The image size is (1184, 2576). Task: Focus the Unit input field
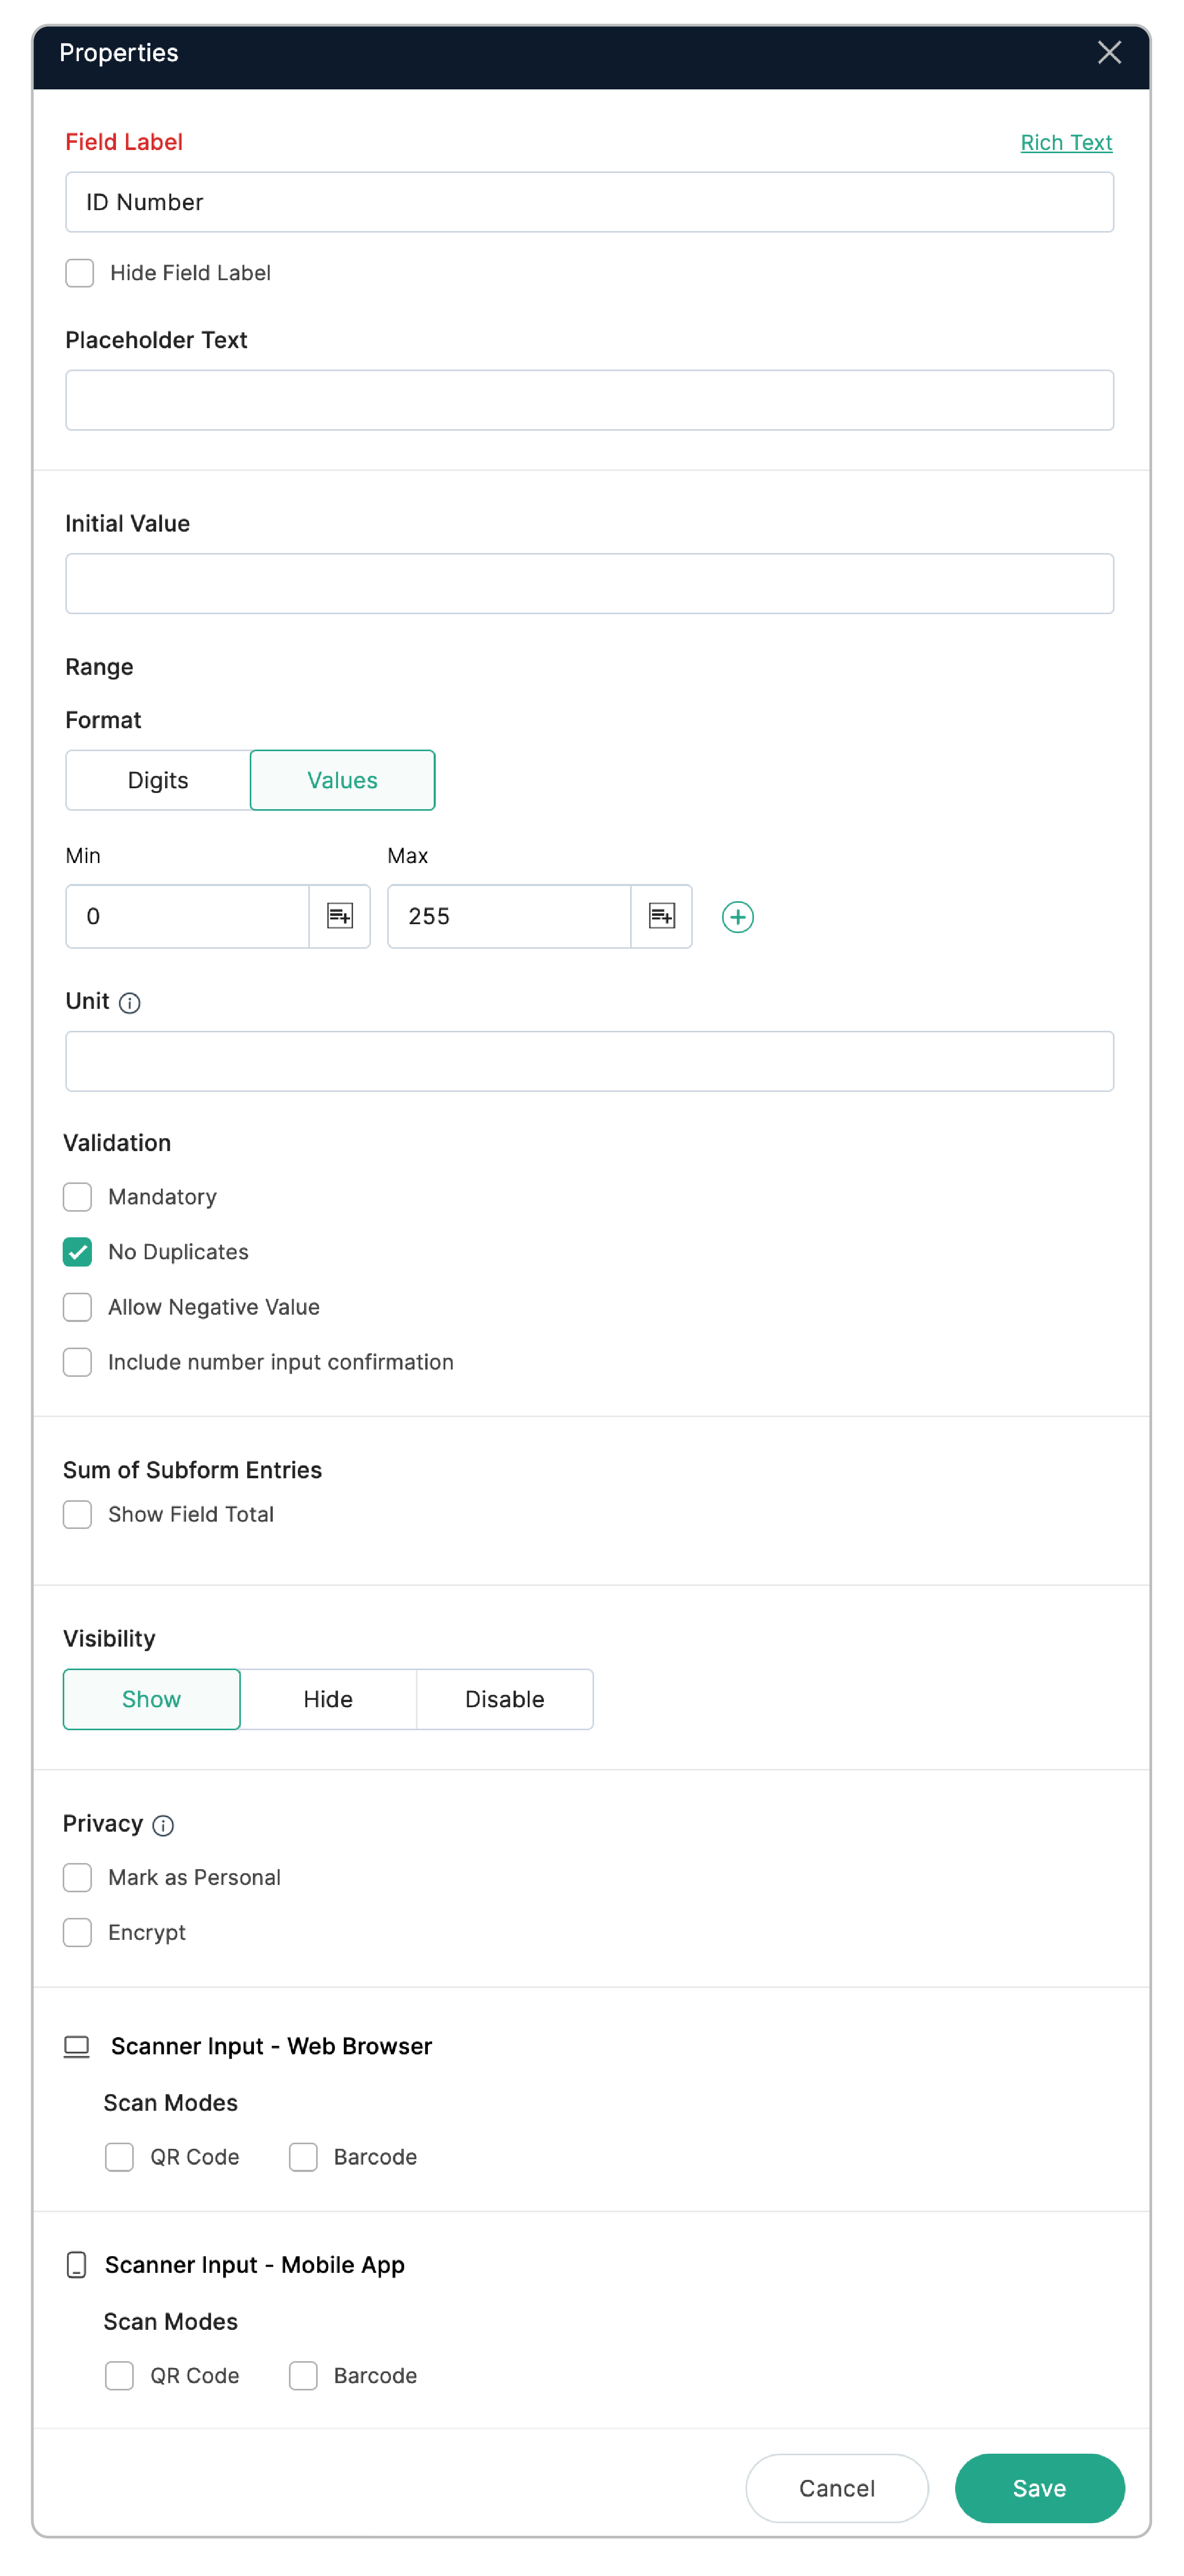[590, 1061]
